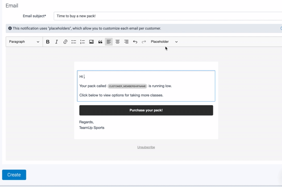Insert a link using the link icon
282x187 pixels.
click(65, 42)
